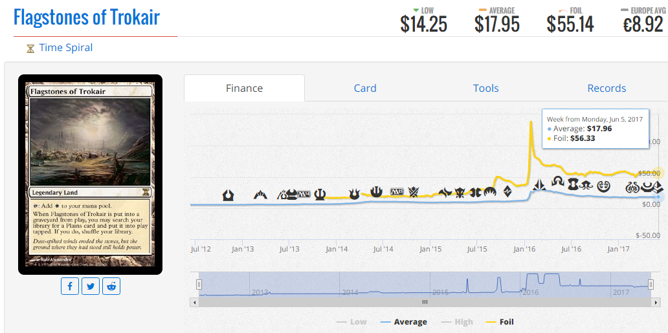The height and width of the screenshot is (333, 668).
Task: Click the 2014 label in navigator
Action: 351,292
